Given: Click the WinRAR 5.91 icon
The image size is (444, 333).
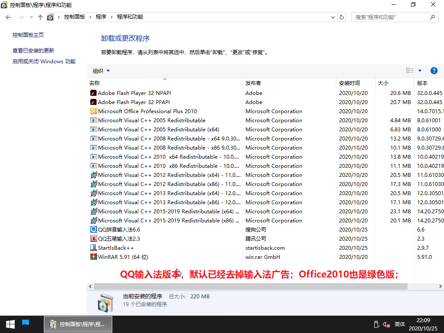Looking at the screenshot, I should (x=93, y=257).
